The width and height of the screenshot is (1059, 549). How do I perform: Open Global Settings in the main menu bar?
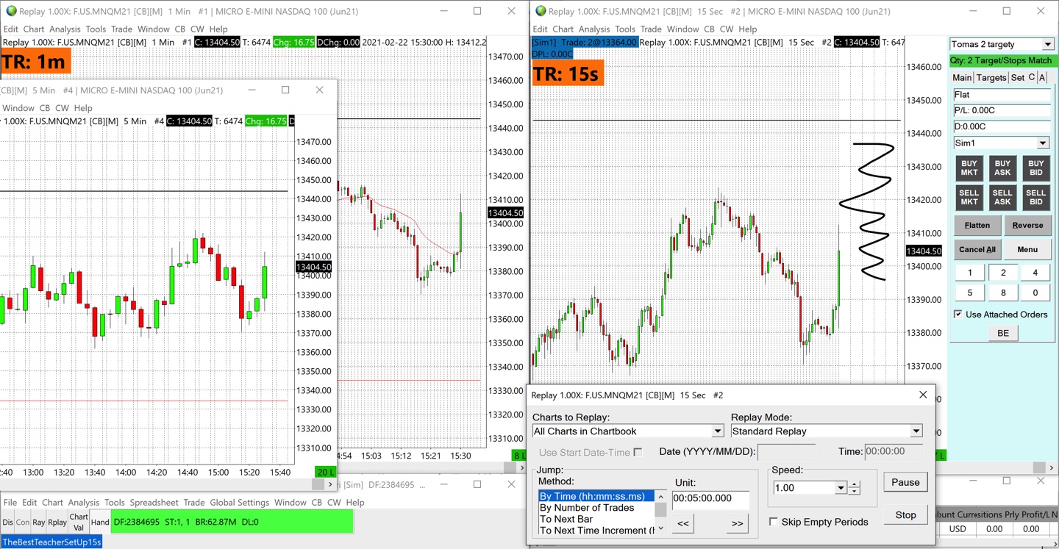coord(240,503)
